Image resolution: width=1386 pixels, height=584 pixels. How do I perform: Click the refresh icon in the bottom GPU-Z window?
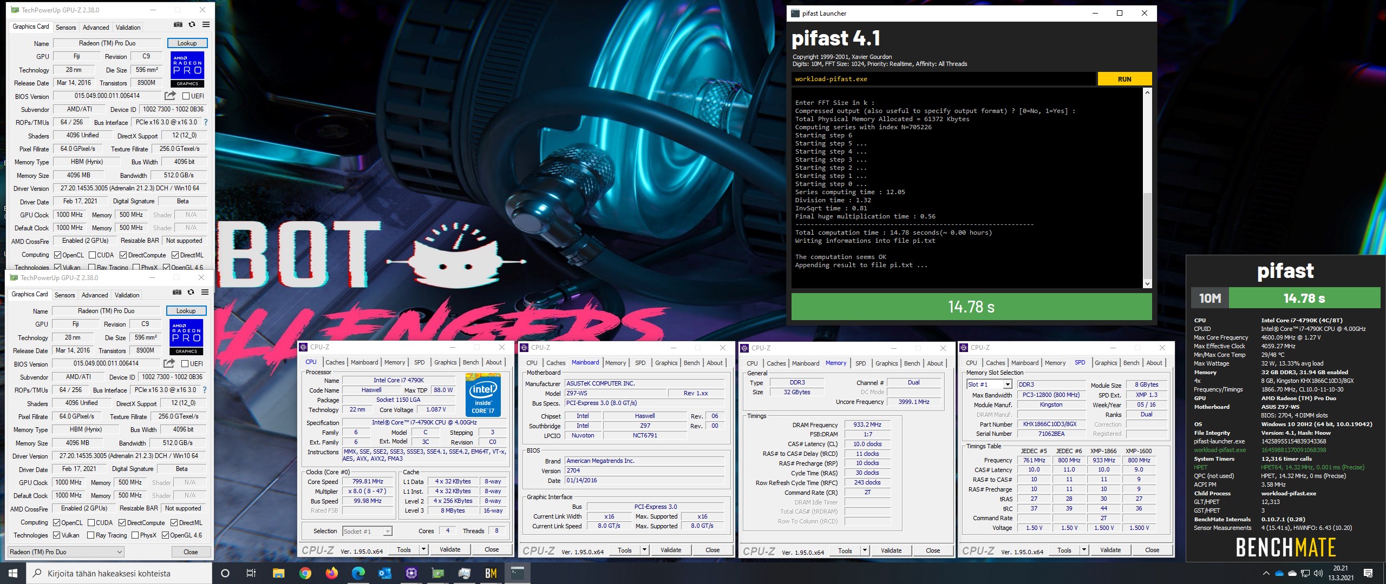[191, 292]
